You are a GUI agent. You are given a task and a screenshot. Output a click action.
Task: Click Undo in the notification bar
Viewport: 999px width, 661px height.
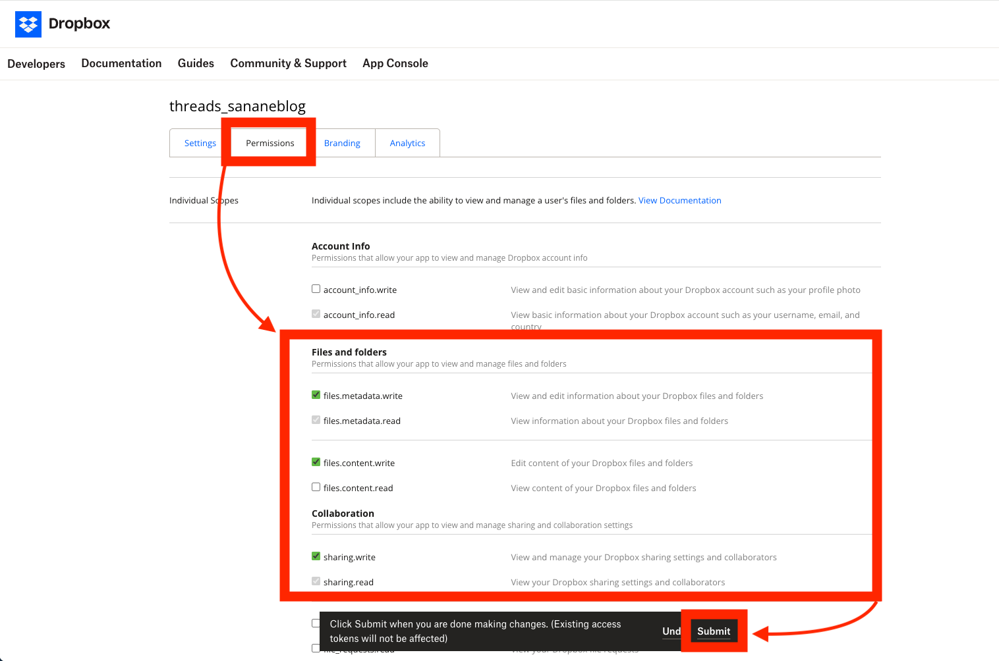671,631
